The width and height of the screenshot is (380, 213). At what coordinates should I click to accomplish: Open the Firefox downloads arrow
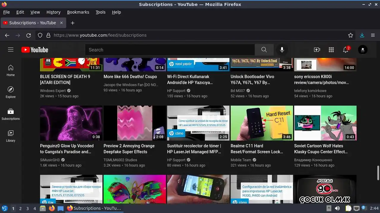[362, 35]
